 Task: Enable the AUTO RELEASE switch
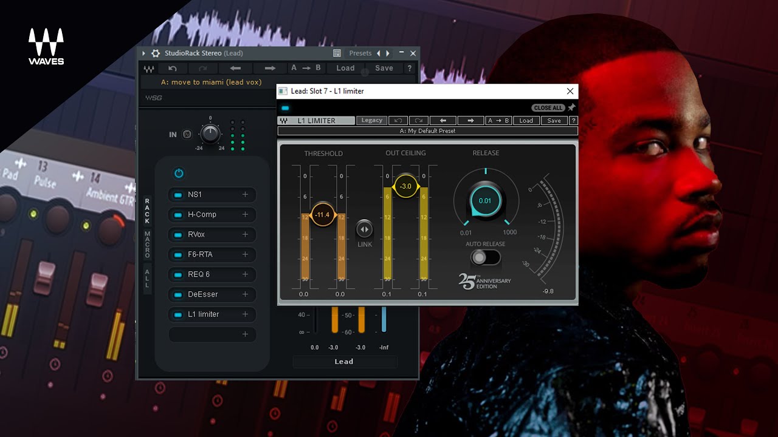pos(485,257)
